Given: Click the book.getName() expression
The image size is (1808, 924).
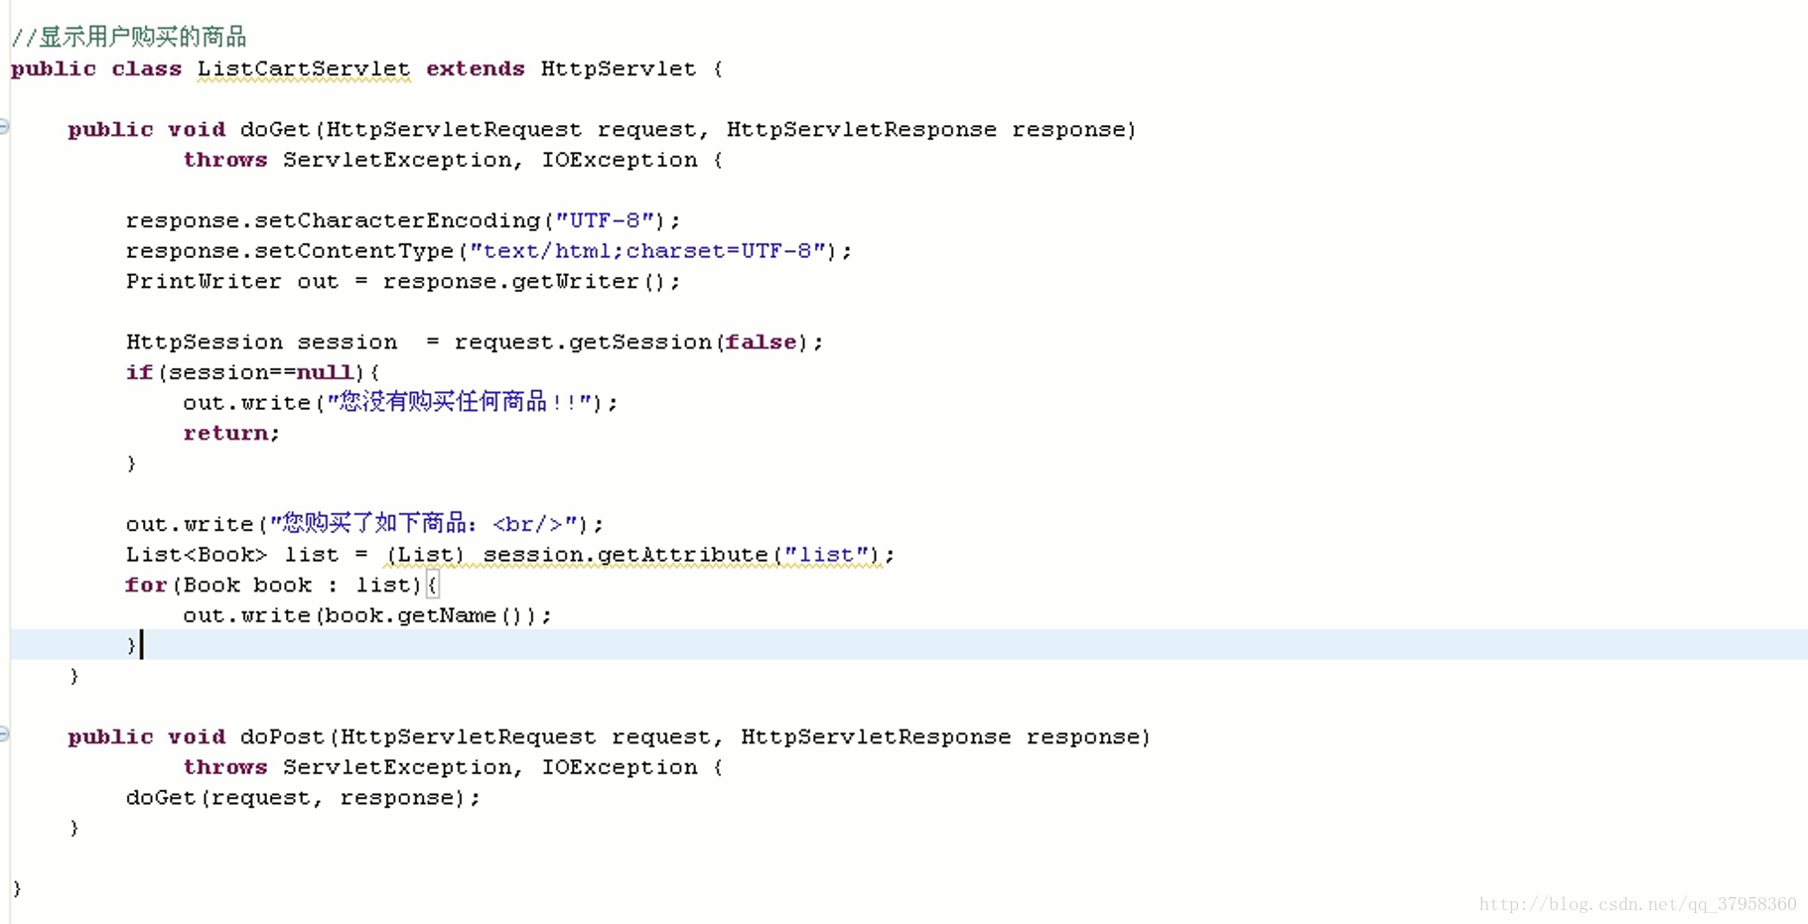Looking at the screenshot, I should click(x=426, y=616).
